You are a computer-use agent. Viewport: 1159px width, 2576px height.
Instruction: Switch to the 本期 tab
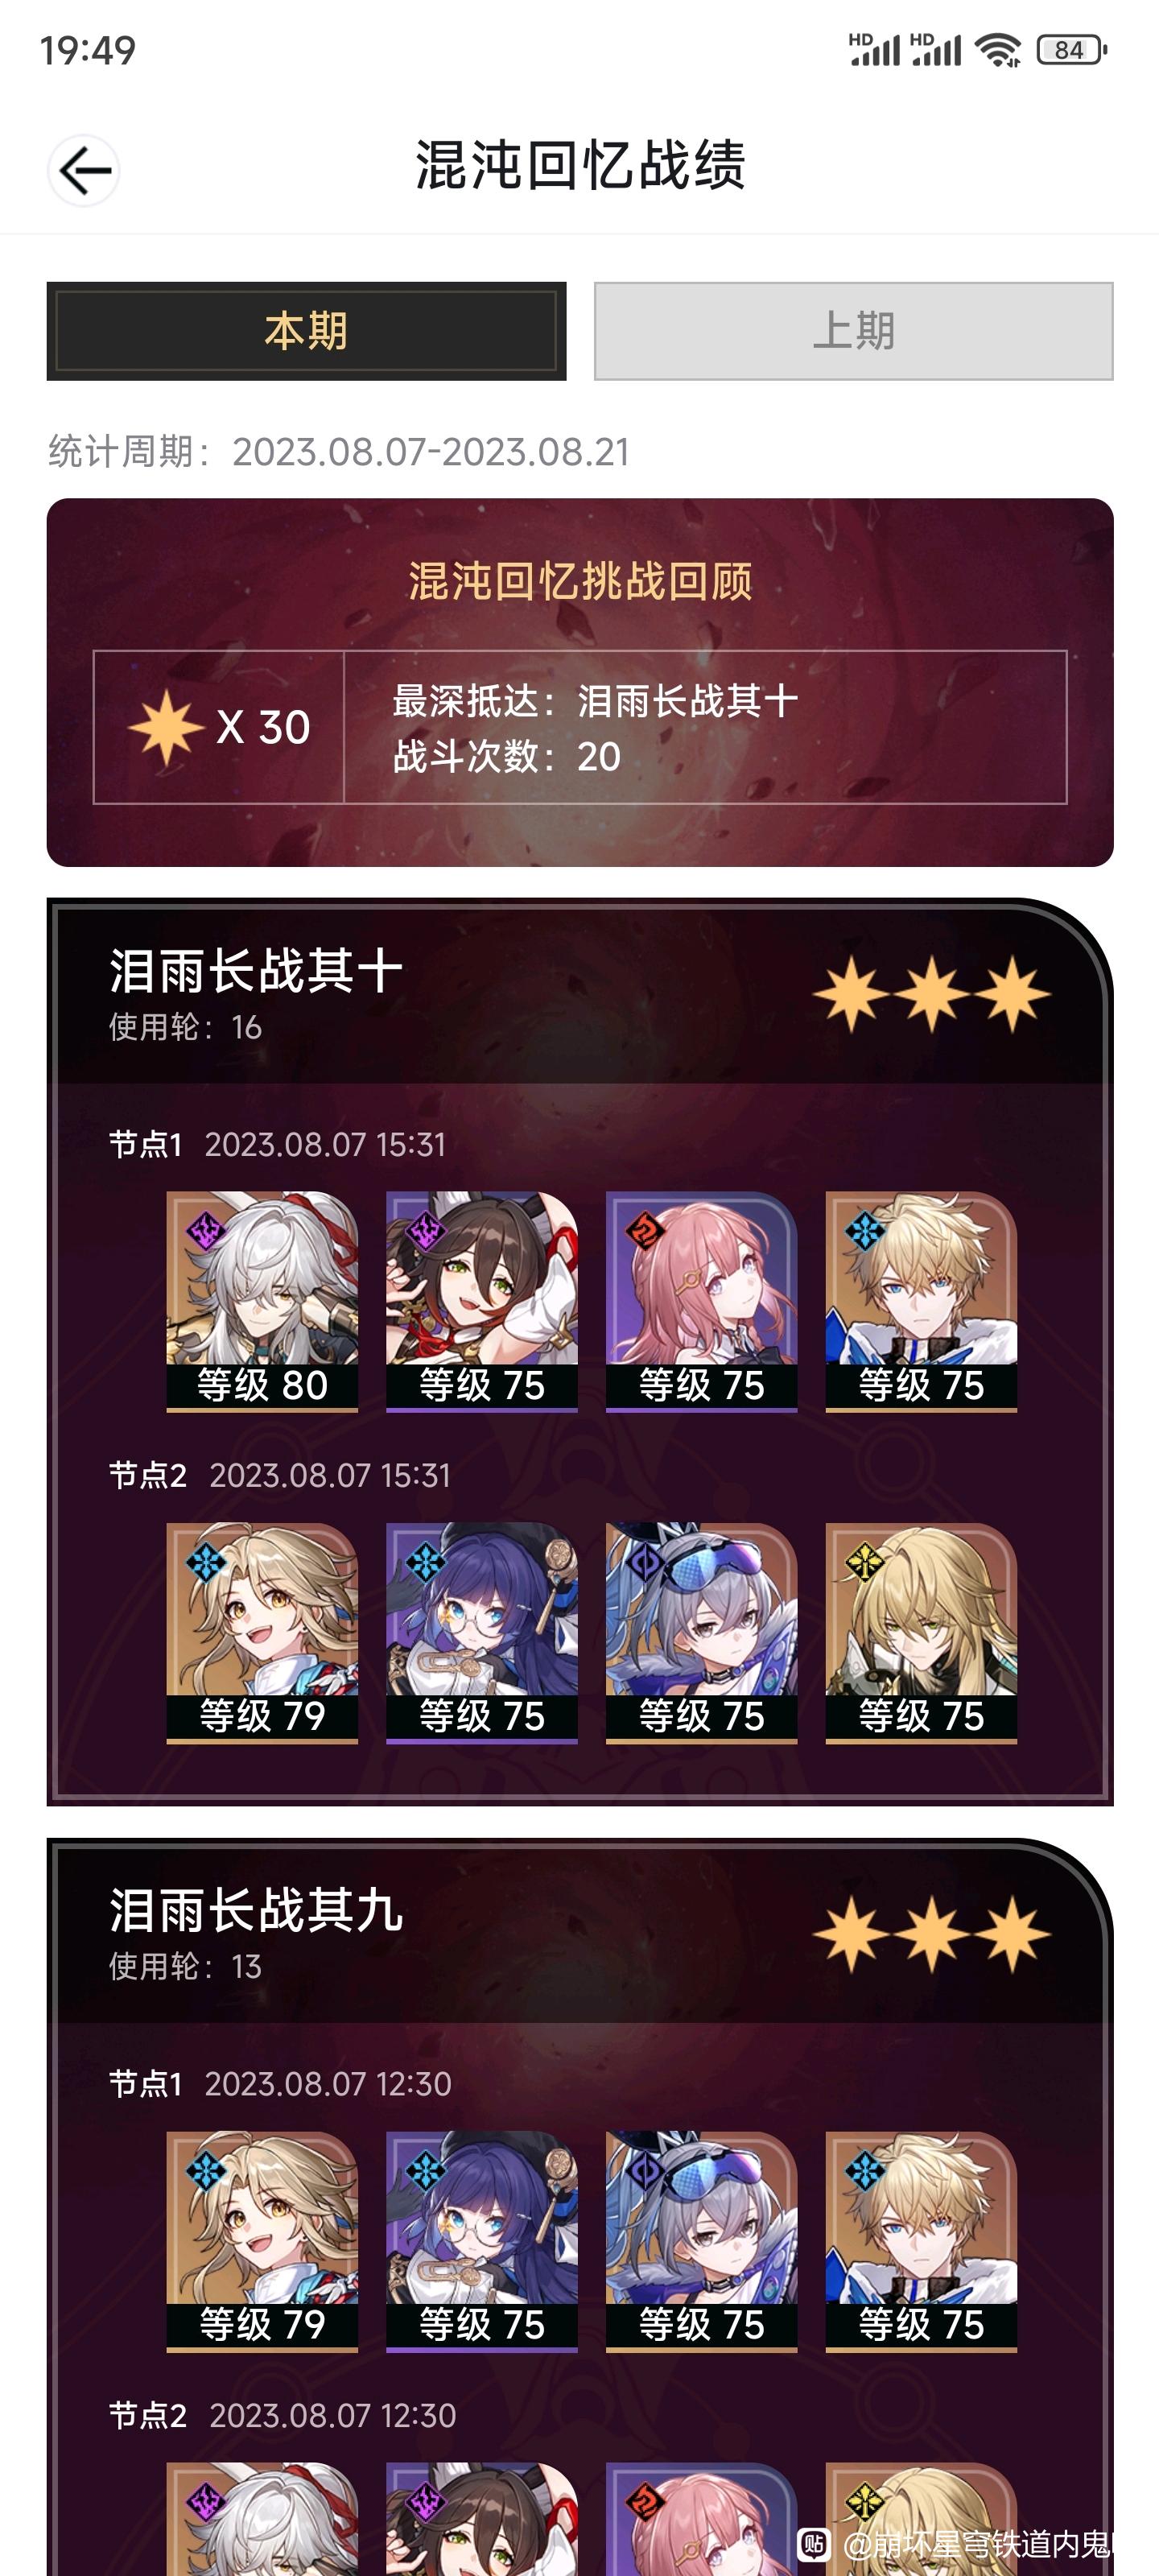(306, 331)
